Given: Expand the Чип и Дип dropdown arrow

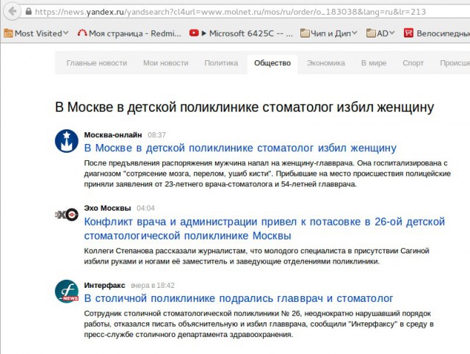Looking at the screenshot, I should click(x=355, y=32).
